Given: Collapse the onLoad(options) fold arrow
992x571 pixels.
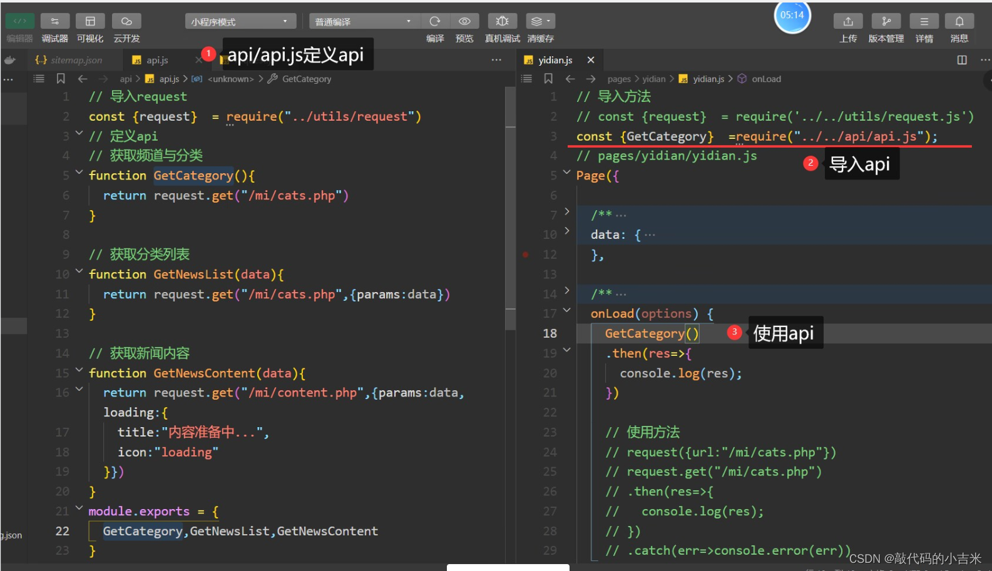Looking at the screenshot, I should pyautogui.click(x=566, y=310).
